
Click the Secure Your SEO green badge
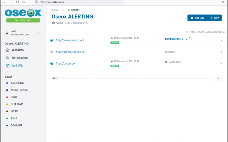click(23, 20)
